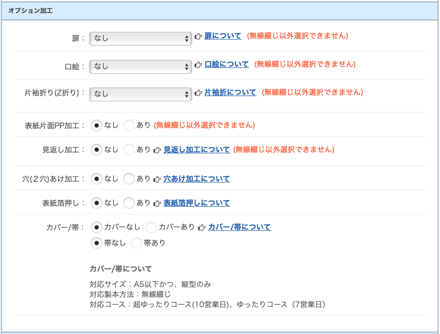The image size is (440, 334).
Task: Click pointing-hand icon beside 扉について
Action: [x=198, y=36]
